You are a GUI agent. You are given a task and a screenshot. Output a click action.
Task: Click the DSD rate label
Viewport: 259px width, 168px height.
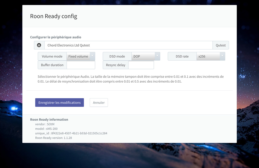click(182, 56)
